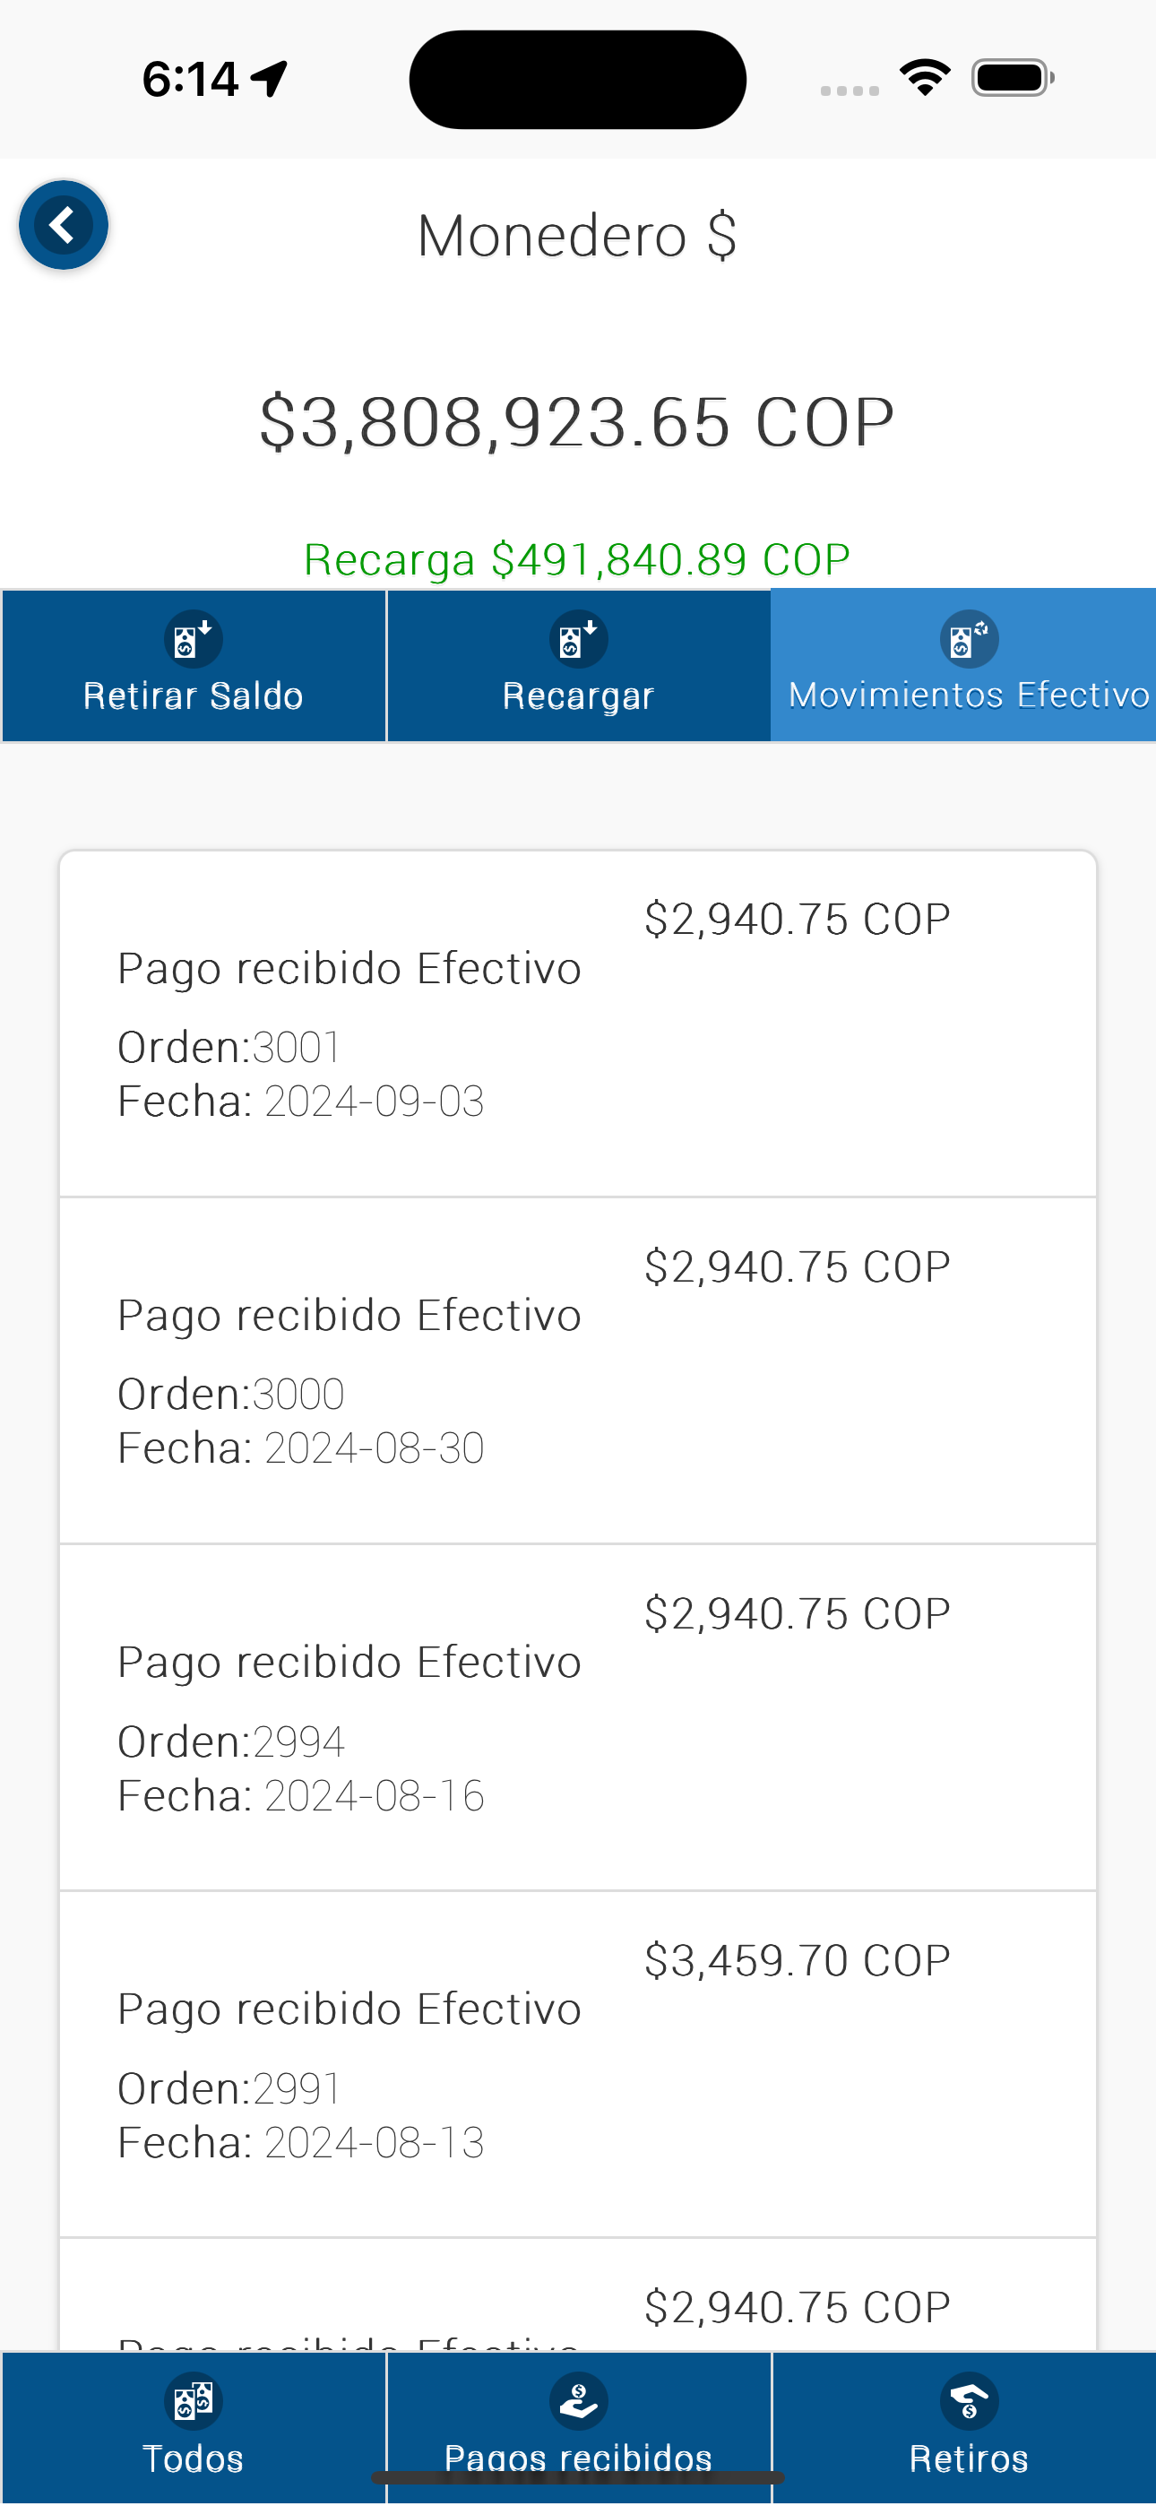Tap the Retiros icon

[x=968, y=2401]
